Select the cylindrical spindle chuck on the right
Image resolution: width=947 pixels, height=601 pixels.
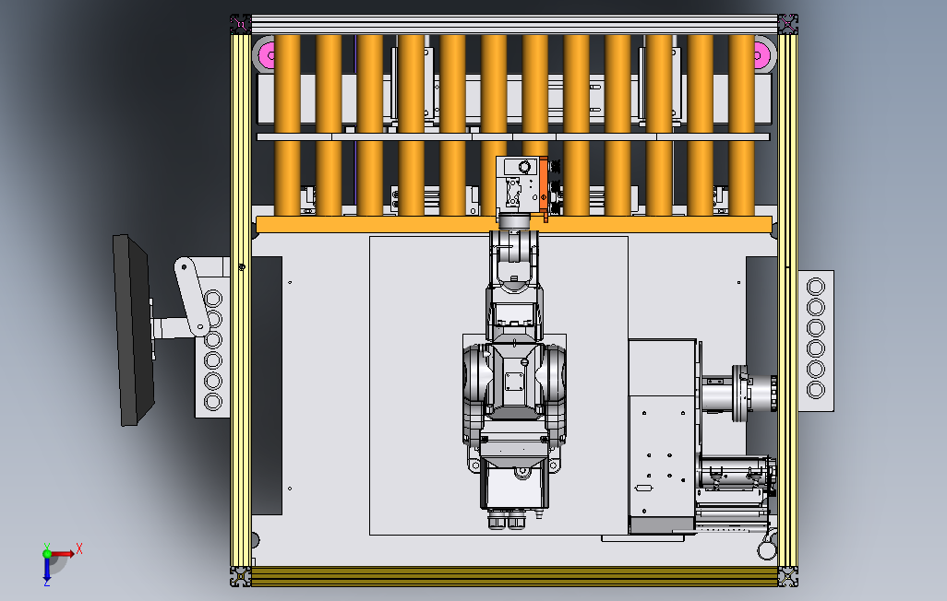click(740, 394)
